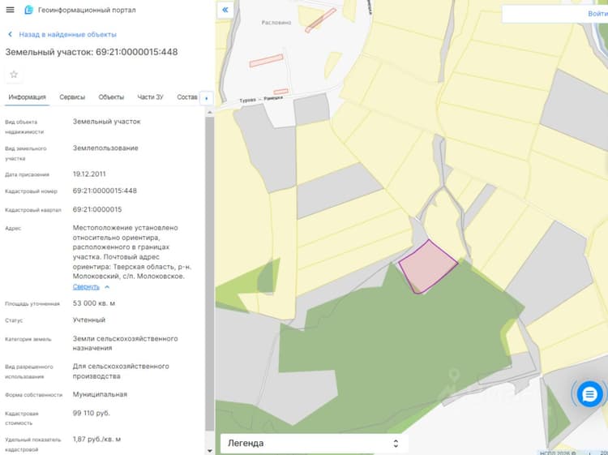The height and width of the screenshot is (455, 608).
Task: Collapse the side panel with double chevron
Action: (x=225, y=10)
